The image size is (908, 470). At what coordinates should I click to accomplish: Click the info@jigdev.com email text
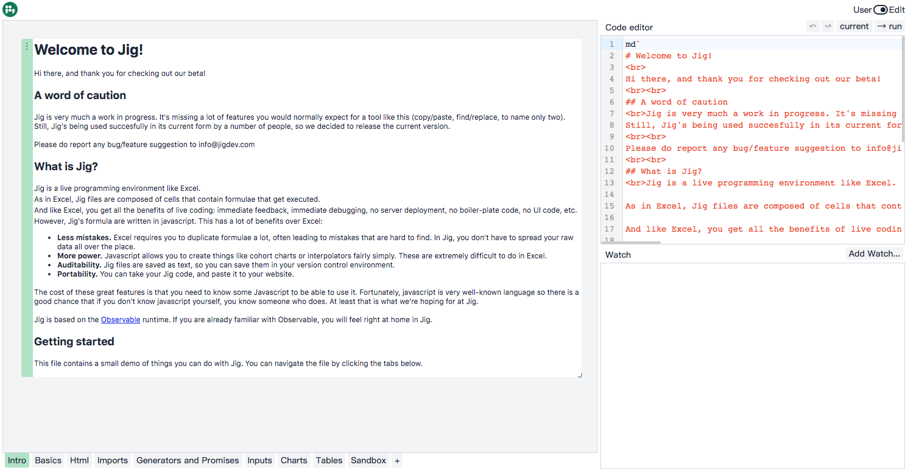[x=227, y=145]
